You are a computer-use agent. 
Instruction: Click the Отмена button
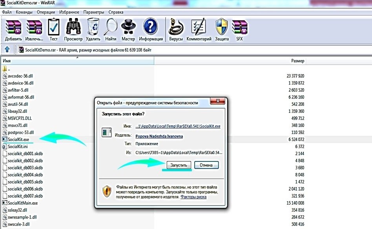pyautogui.click(x=206, y=165)
